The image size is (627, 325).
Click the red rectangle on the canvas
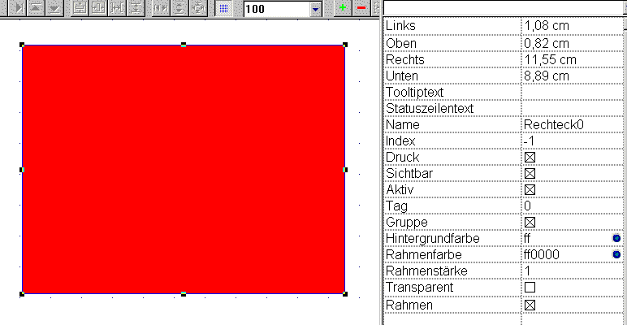tap(184, 169)
